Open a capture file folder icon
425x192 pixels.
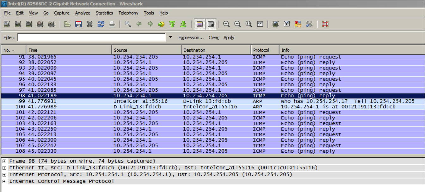[67, 24]
